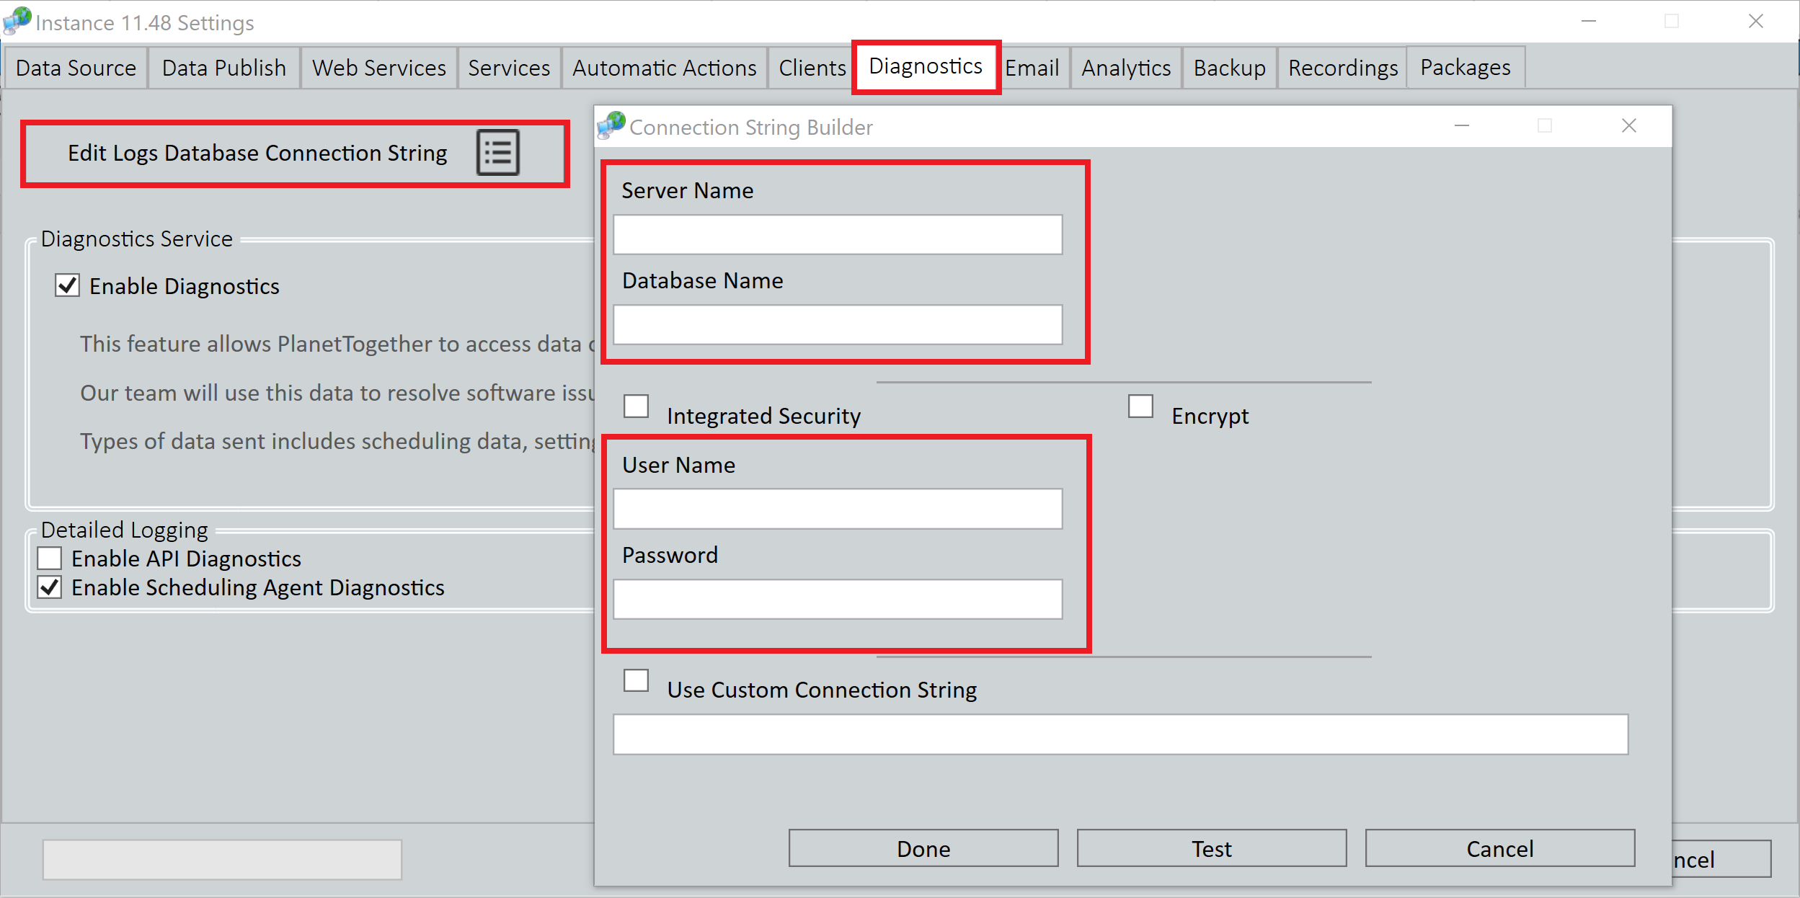Open the Clients tab
Viewport: 1800px width, 898px height.
[812, 68]
